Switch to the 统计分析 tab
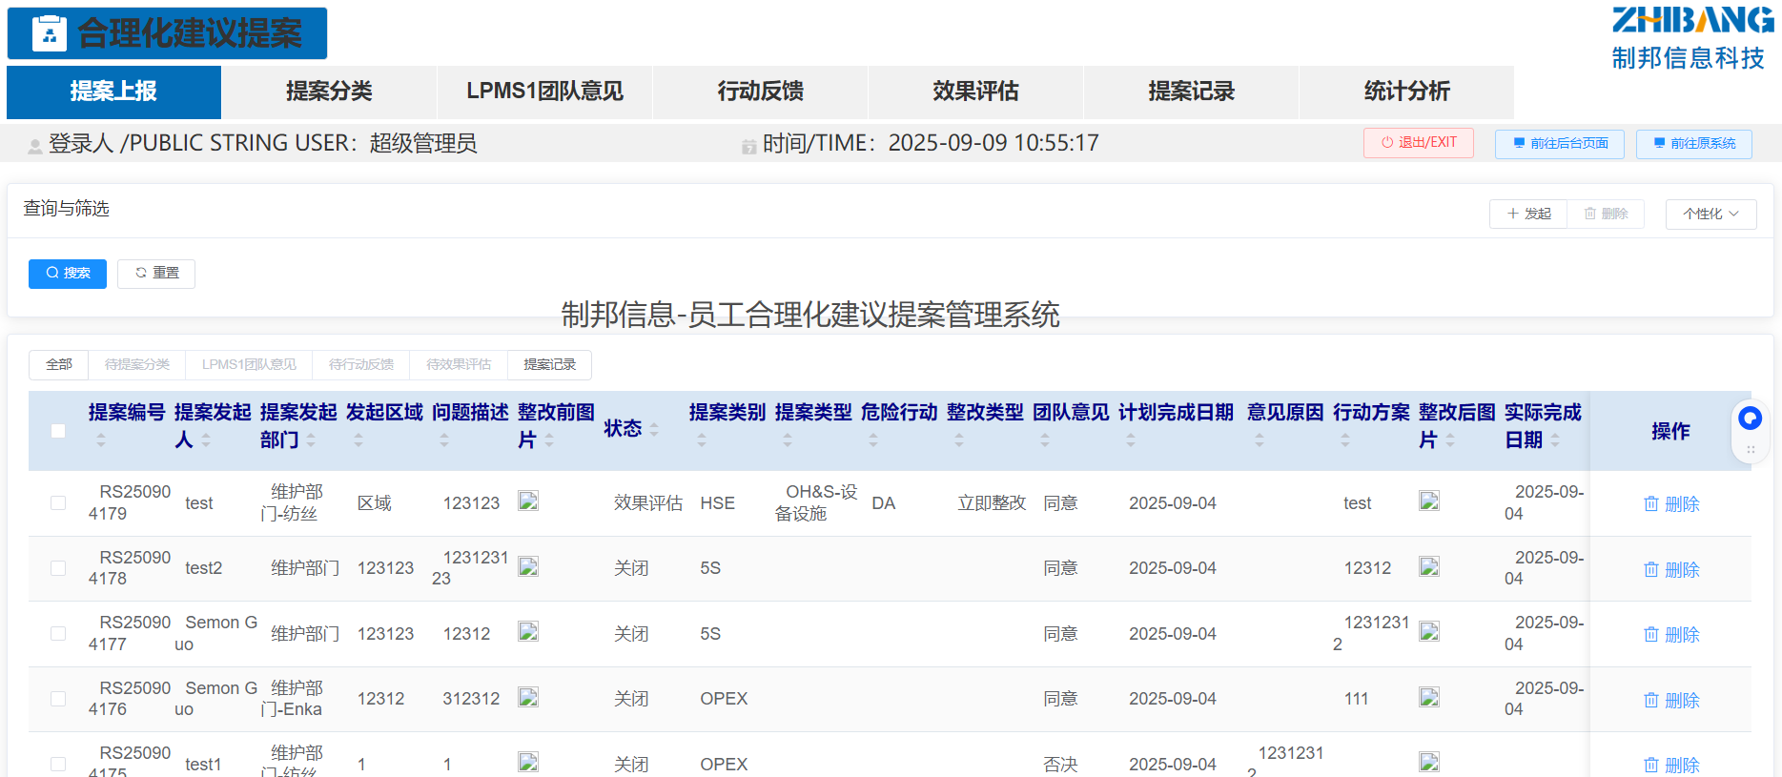Image resolution: width=1782 pixels, height=777 pixels. (1406, 92)
